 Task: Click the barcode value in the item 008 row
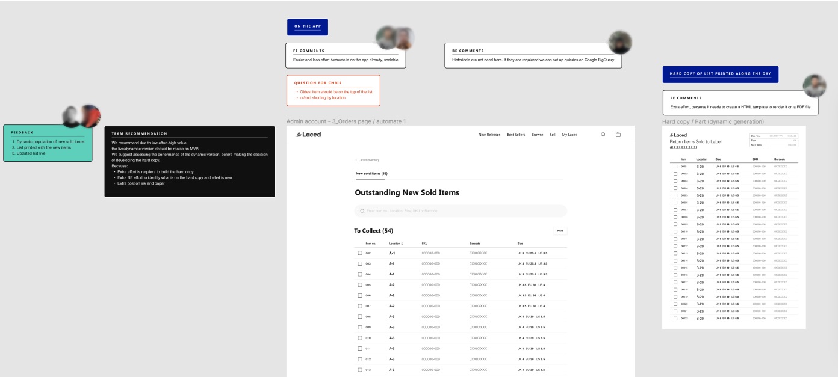(478, 316)
